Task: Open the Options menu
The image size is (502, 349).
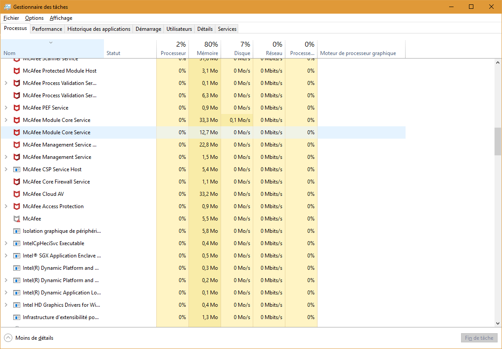Action: [x=34, y=18]
